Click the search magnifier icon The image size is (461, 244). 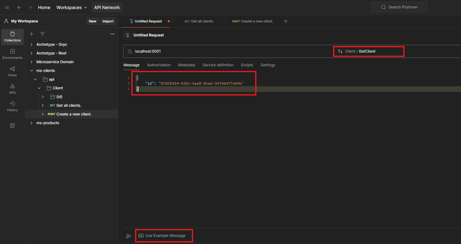[x=384, y=7]
